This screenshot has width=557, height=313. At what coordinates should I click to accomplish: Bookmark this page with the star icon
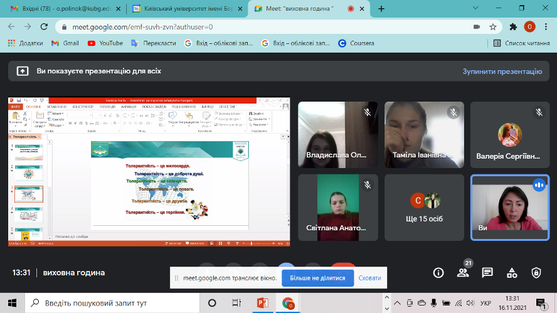[x=494, y=27]
